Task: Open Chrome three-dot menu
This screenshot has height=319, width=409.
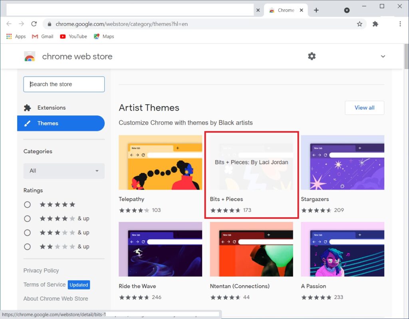Action: pos(400,24)
